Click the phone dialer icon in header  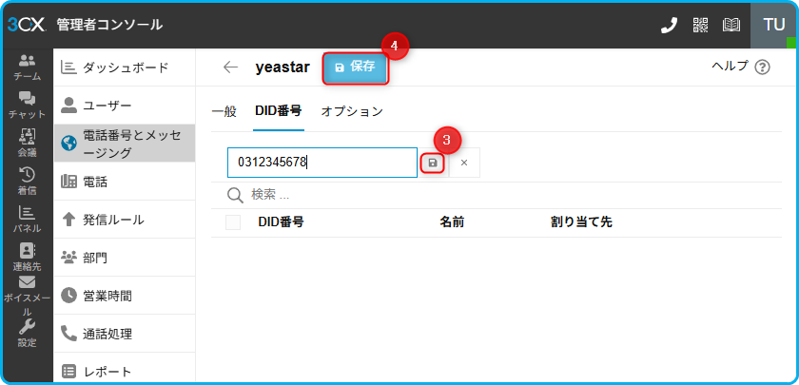tap(669, 25)
